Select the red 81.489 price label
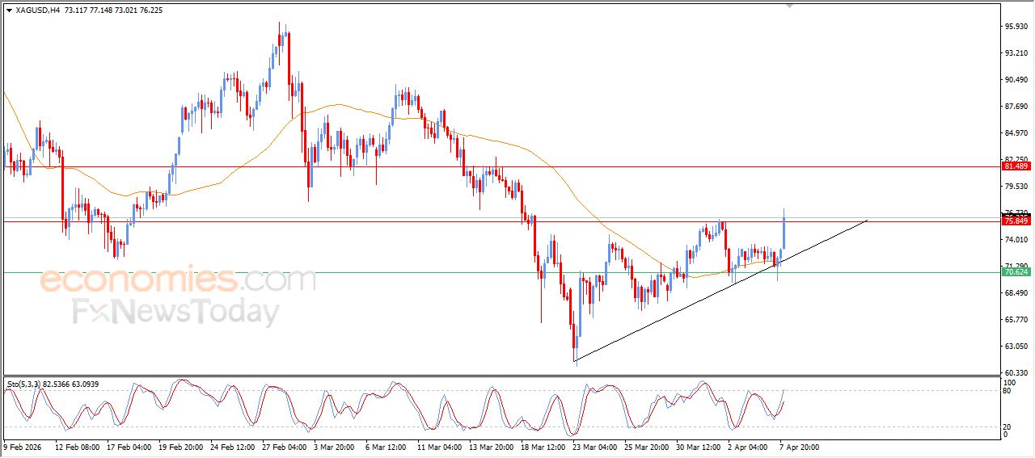The height and width of the screenshot is (458, 1035). click(x=1016, y=166)
